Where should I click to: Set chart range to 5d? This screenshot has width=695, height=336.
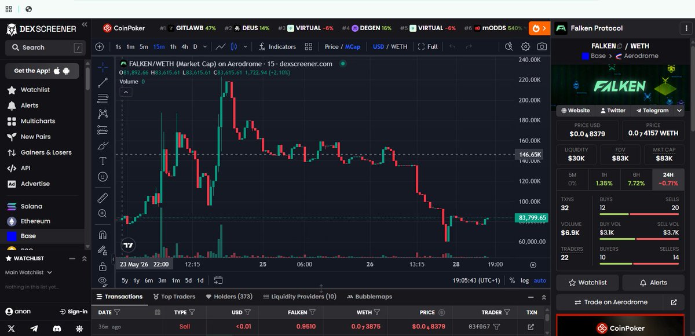[x=188, y=280]
